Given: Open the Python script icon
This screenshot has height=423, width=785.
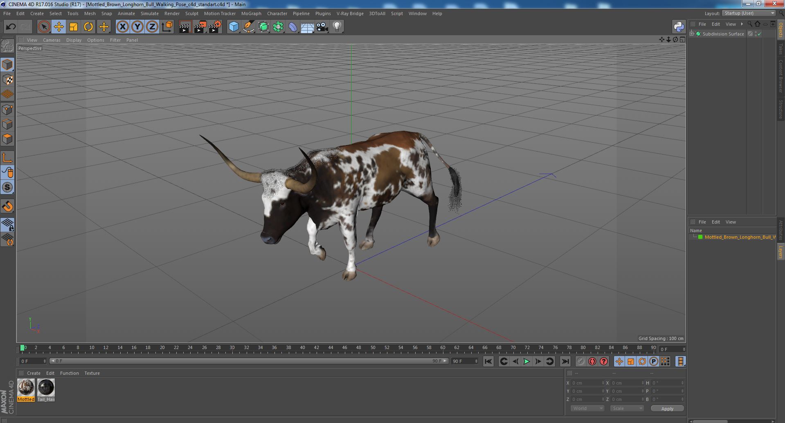Looking at the screenshot, I should (x=679, y=27).
